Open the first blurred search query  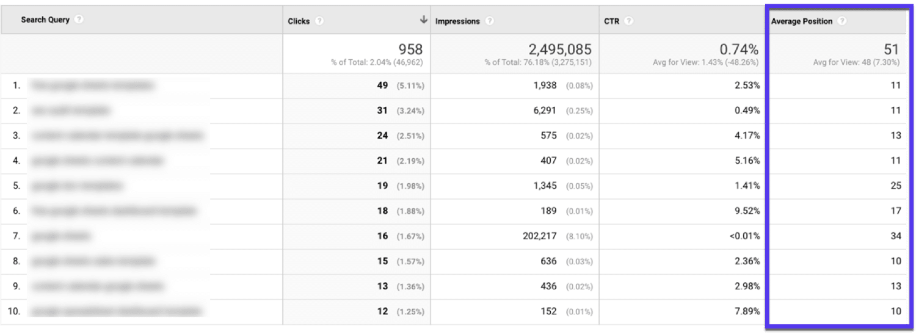click(92, 85)
